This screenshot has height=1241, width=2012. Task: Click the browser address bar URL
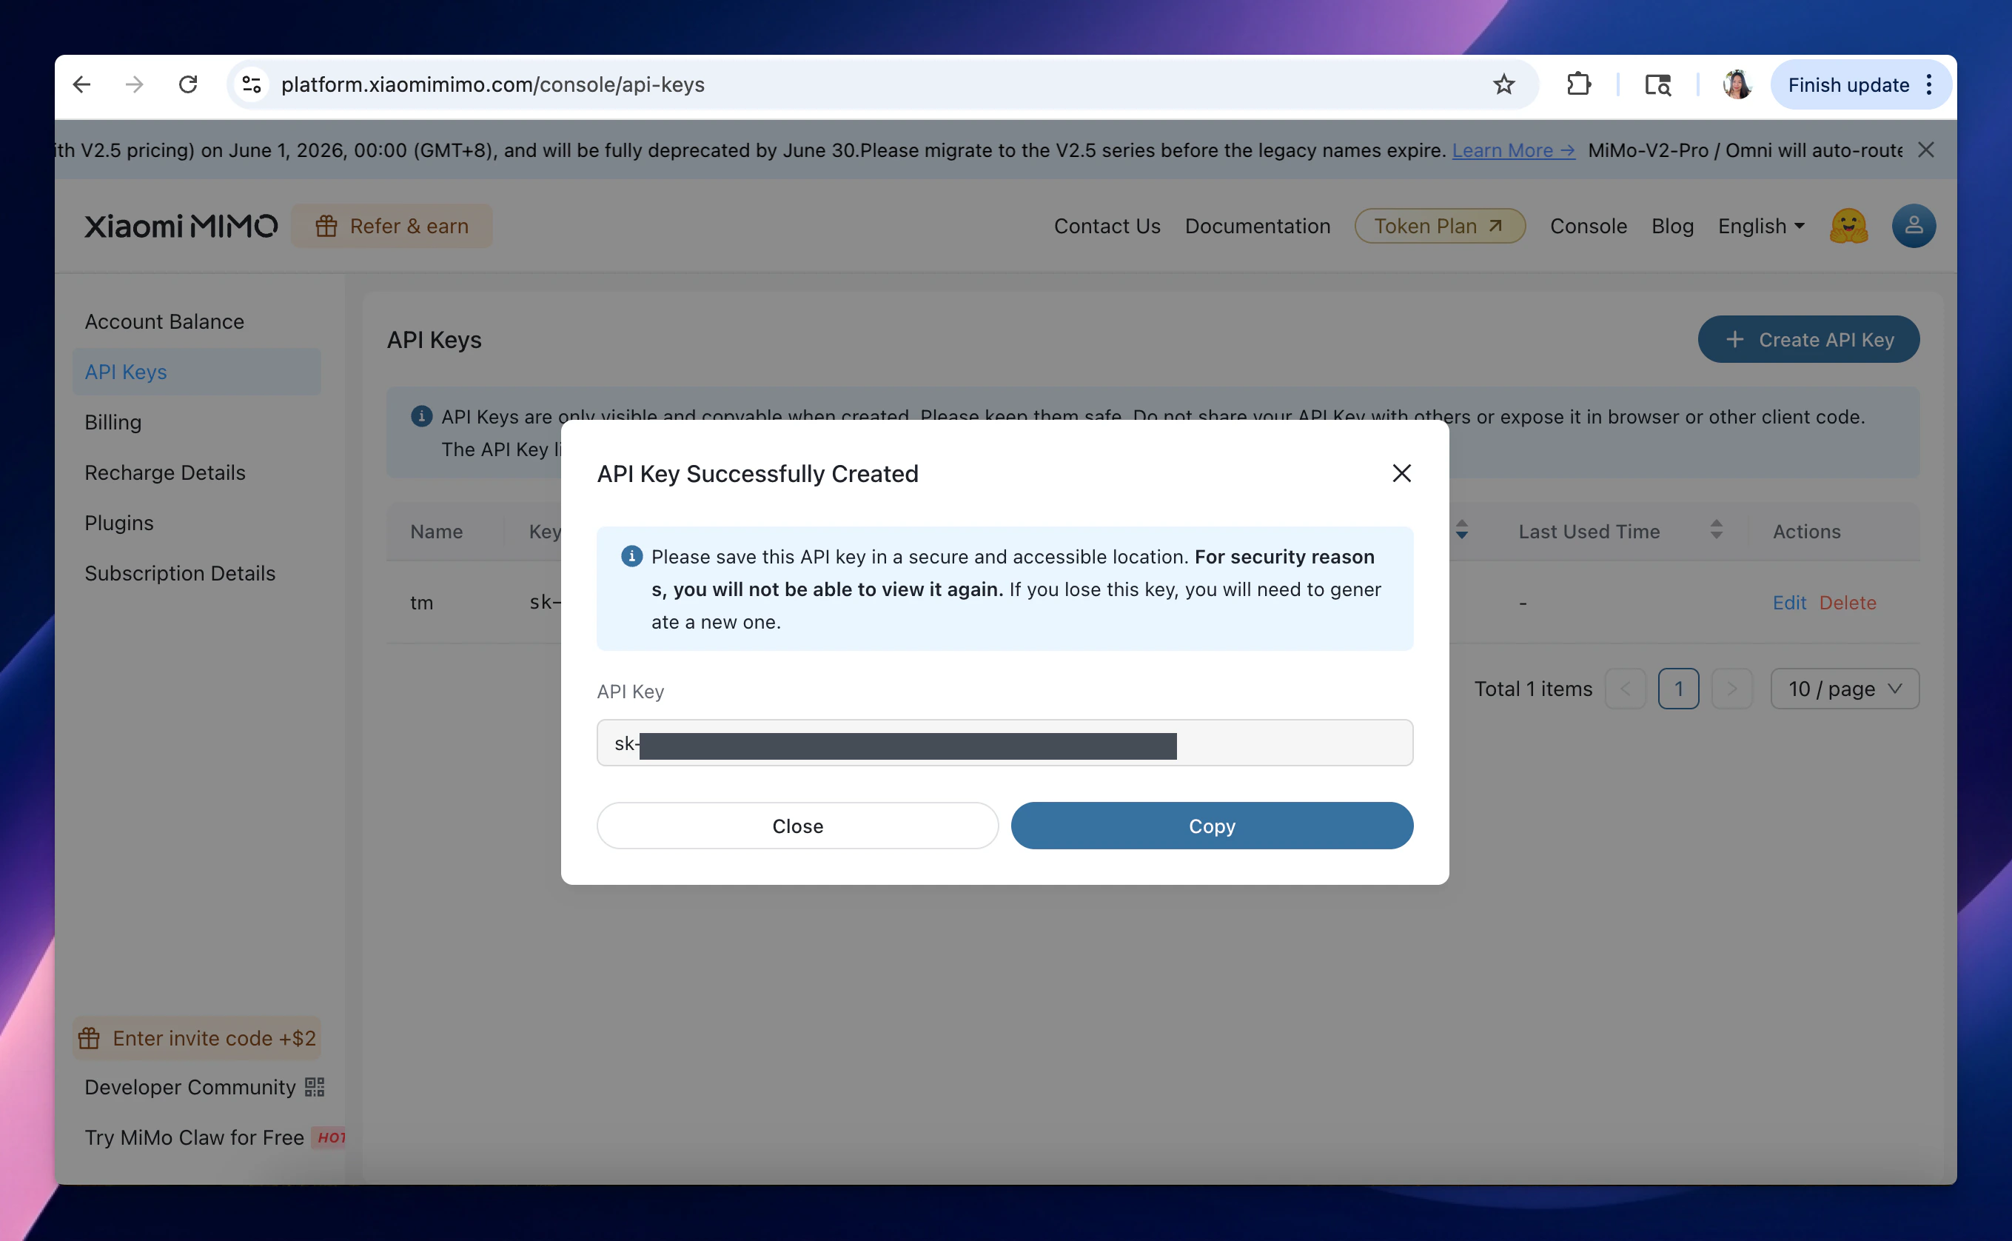[x=492, y=84]
